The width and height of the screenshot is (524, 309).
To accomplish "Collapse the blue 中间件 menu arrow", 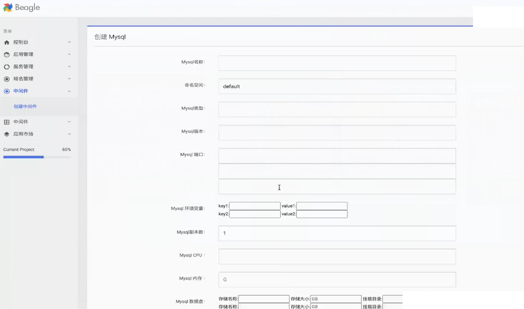I will pyautogui.click(x=69, y=91).
